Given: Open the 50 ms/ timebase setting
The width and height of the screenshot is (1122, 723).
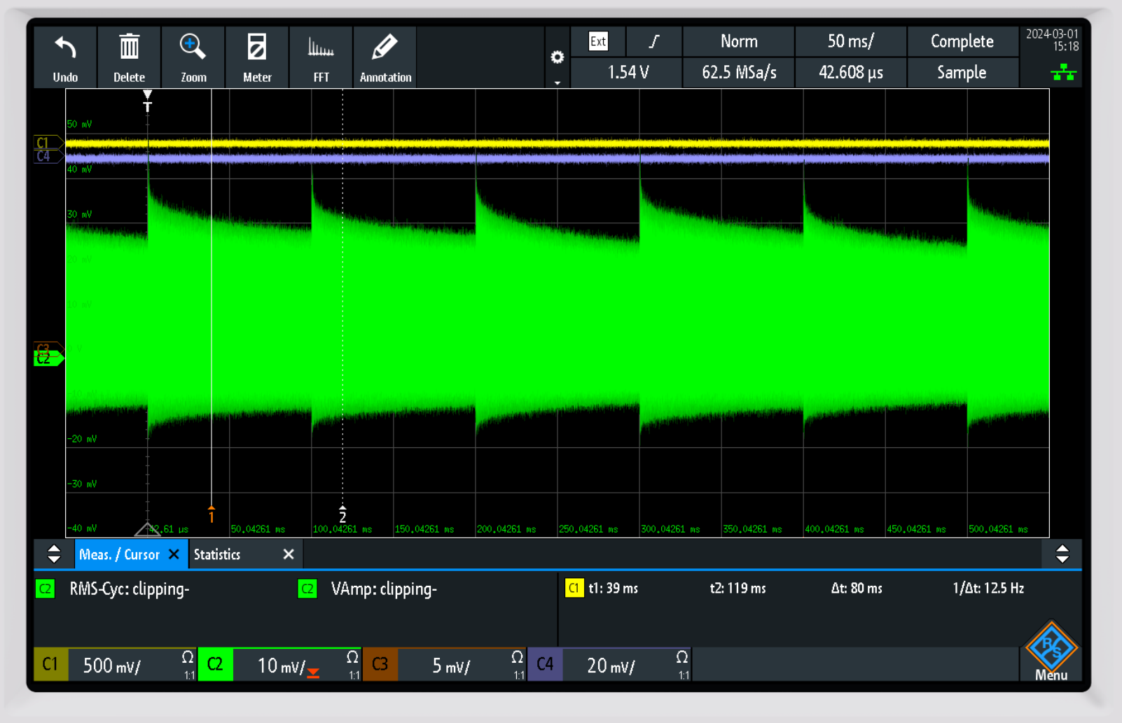Looking at the screenshot, I should [x=850, y=41].
